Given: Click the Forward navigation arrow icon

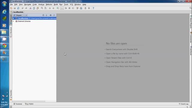Looking at the screenshot, I should tap(53, 8).
